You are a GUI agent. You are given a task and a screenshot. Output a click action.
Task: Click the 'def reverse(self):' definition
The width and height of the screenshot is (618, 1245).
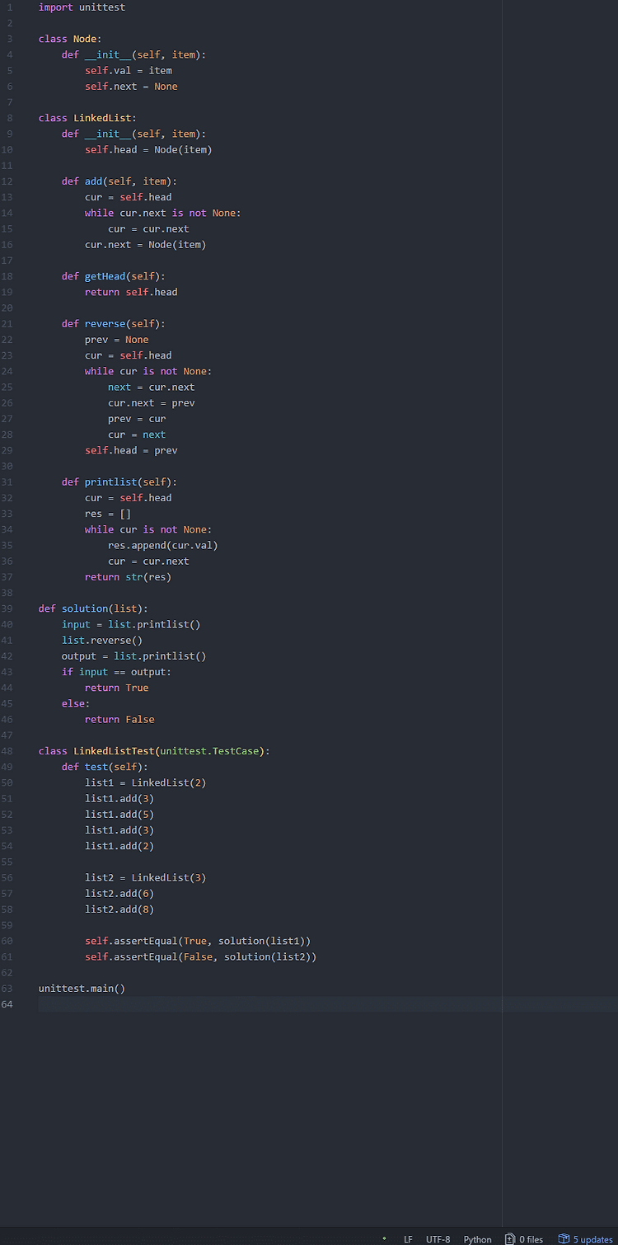click(114, 324)
